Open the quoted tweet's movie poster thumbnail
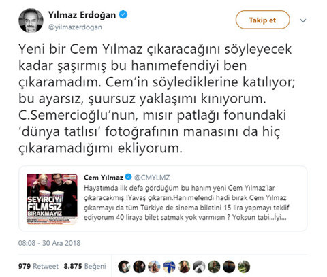The width and height of the screenshot is (327, 277). click(x=52, y=199)
